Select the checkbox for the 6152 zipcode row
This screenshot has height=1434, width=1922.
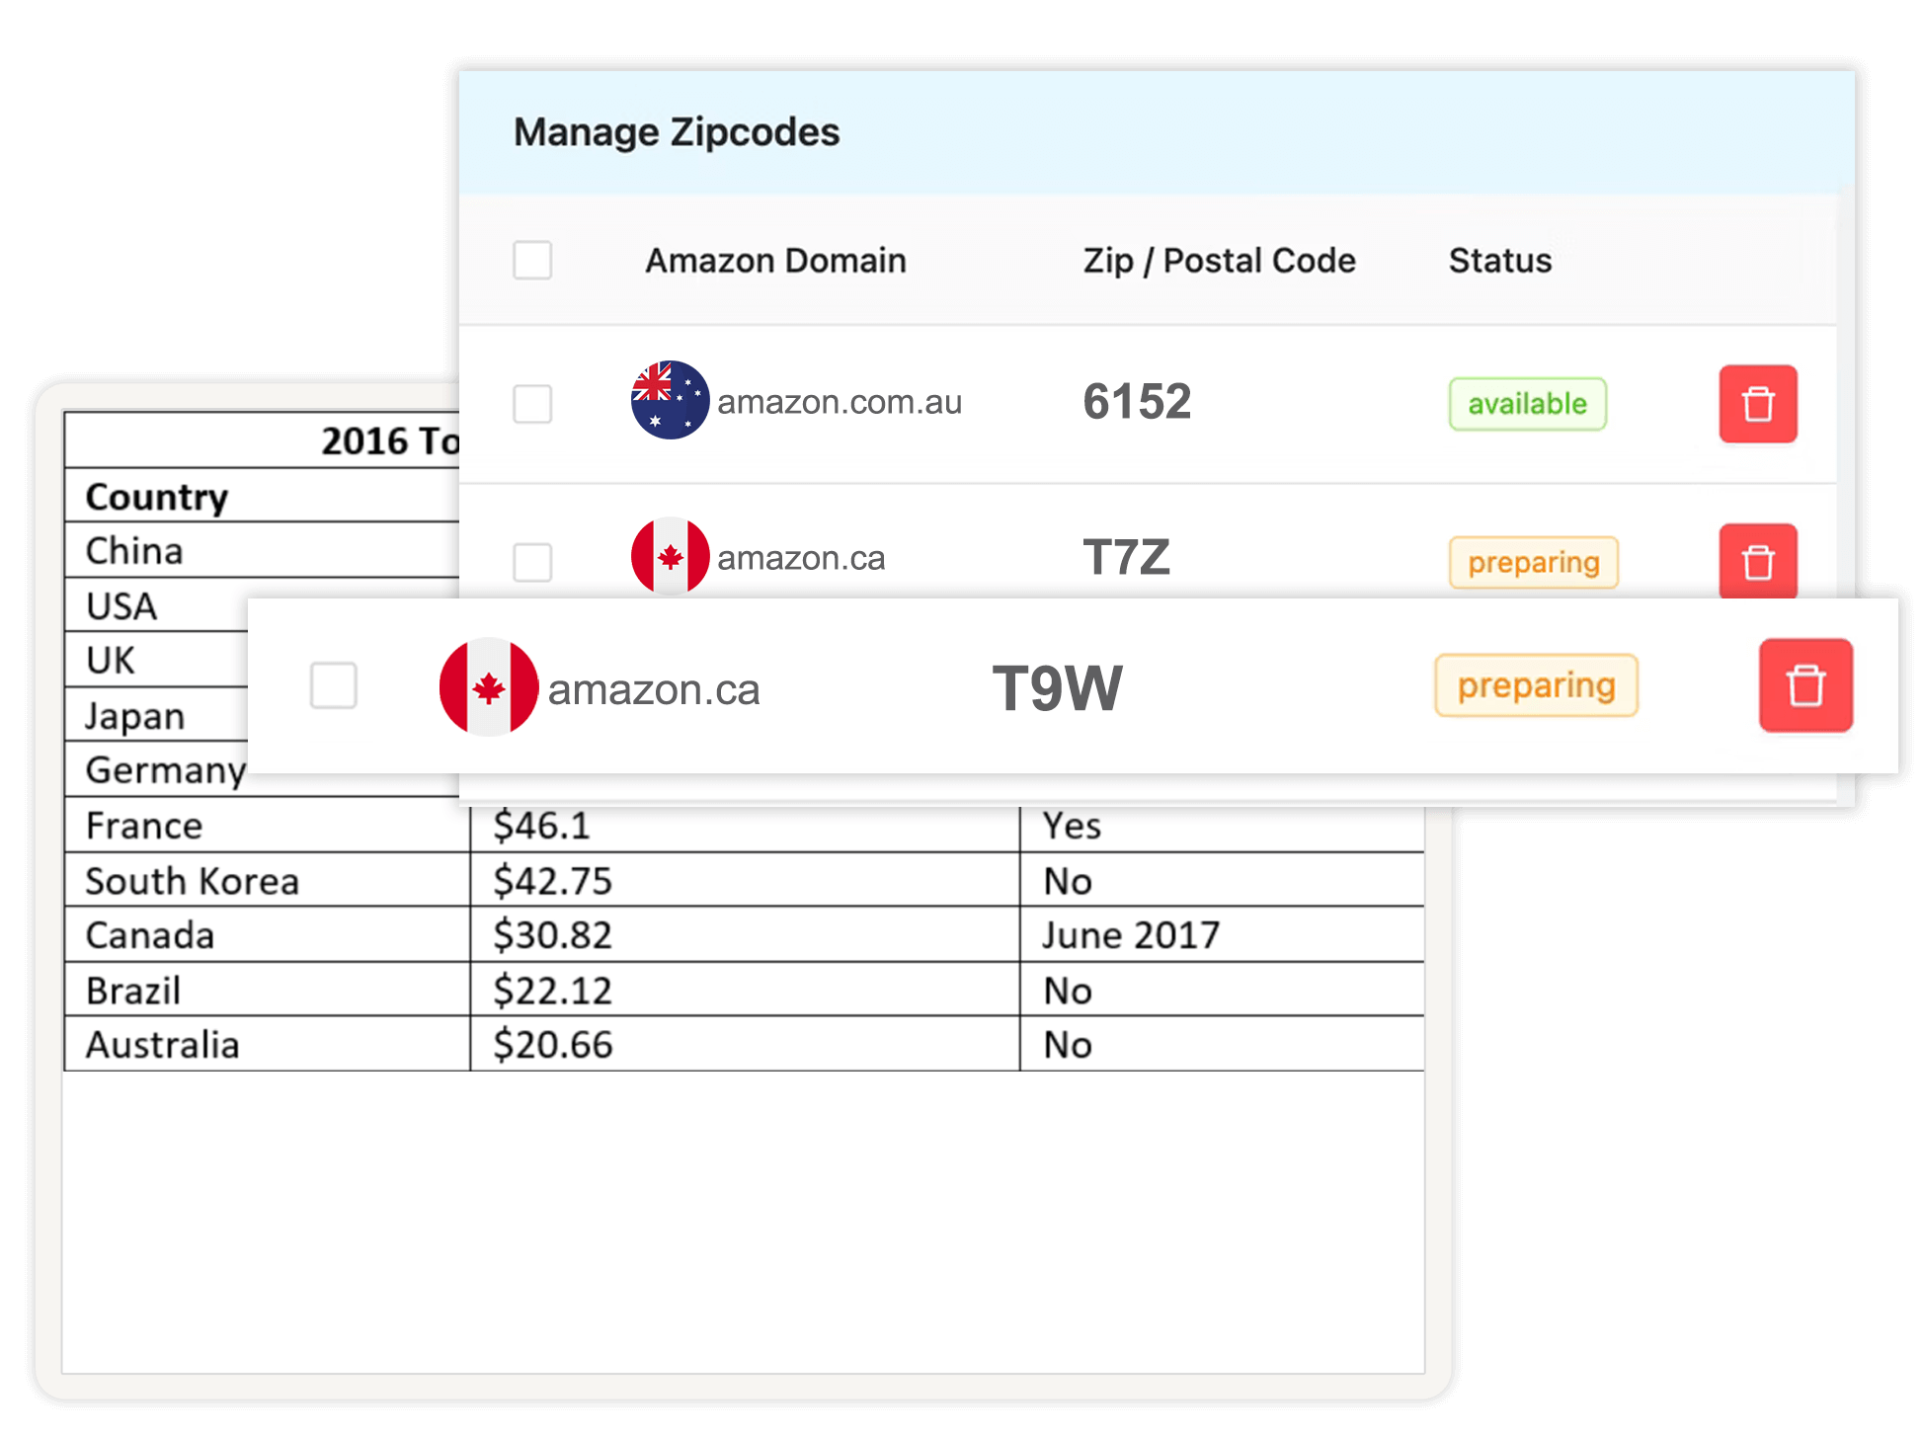tap(531, 404)
